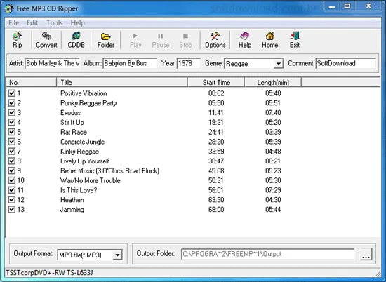Expand the Output Format dropdown arrow
This screenshot has width=386, height=282.
tap(117, 255)
